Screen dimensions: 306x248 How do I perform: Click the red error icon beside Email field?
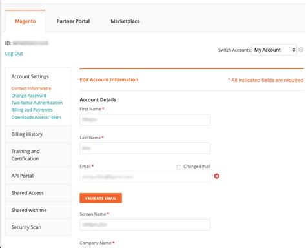pos(217,176)
